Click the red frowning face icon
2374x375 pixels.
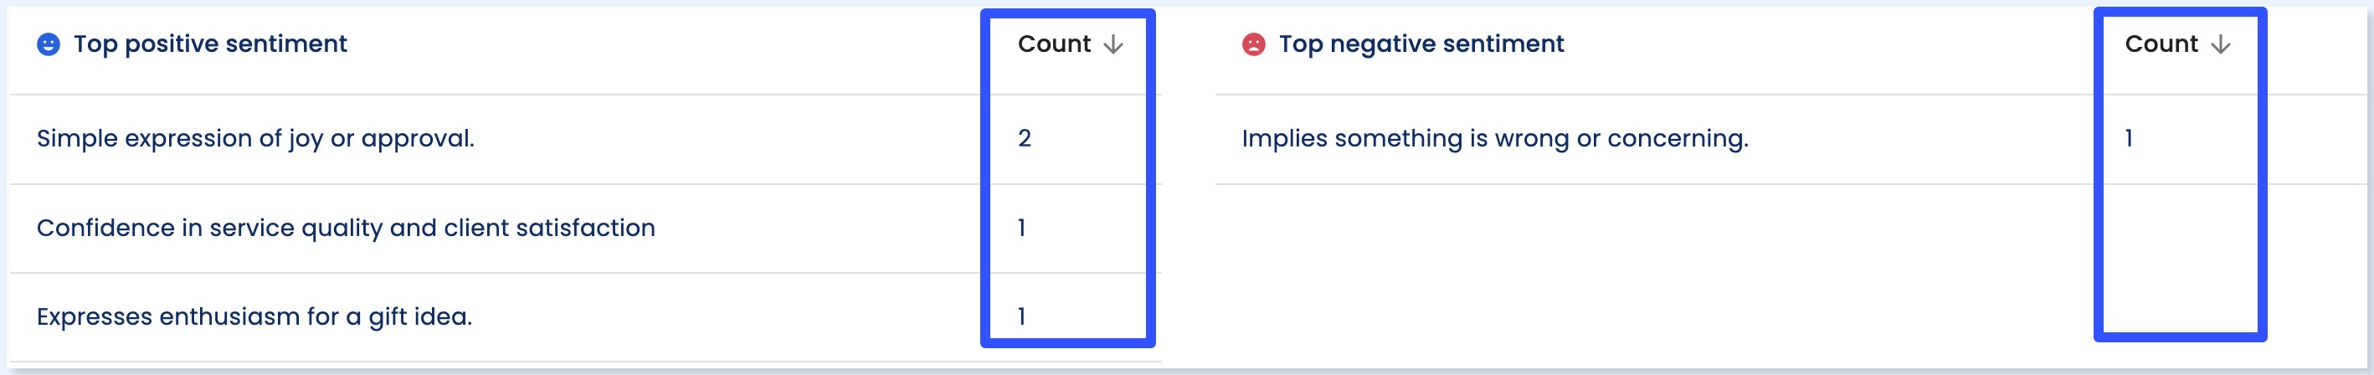[x=1253, y=44]
